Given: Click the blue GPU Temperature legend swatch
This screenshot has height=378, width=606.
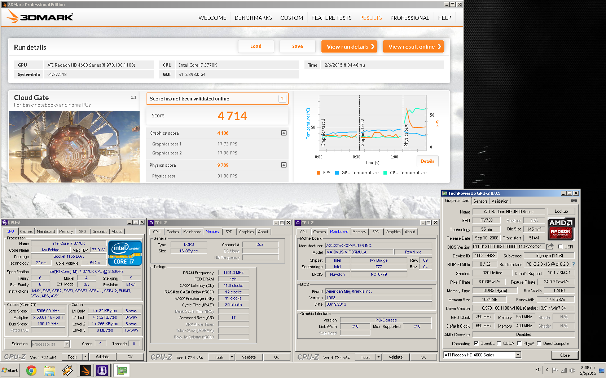Looking at the screenshot, I should point(337,173).
